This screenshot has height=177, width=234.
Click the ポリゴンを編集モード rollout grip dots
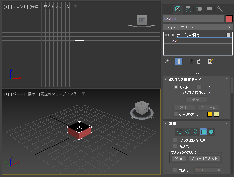[226, 79]
